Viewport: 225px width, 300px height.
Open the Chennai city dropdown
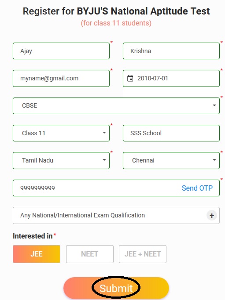[171, 160]
